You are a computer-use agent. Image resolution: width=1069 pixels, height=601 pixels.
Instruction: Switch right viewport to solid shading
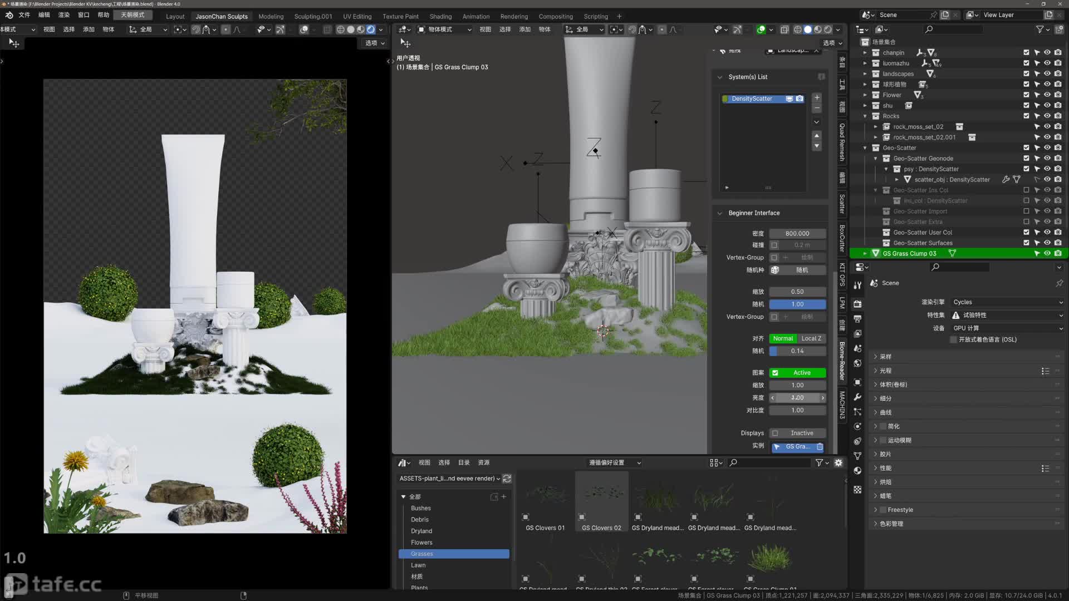pyautogui.click(x=808, y=29)
